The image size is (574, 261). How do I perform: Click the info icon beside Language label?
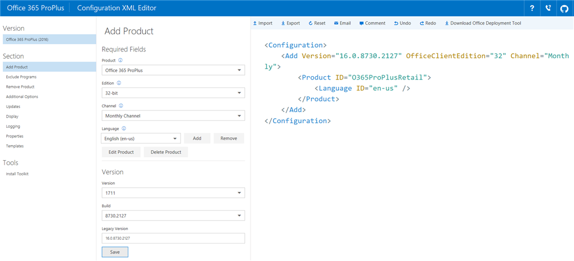(x=124, y=128)
